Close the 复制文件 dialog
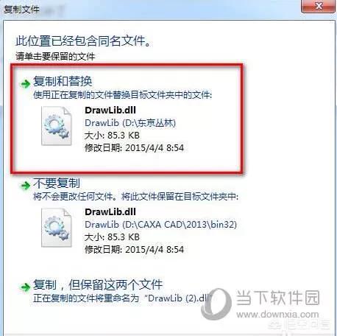Screen dimensions: 337x336 click(319, 6)
